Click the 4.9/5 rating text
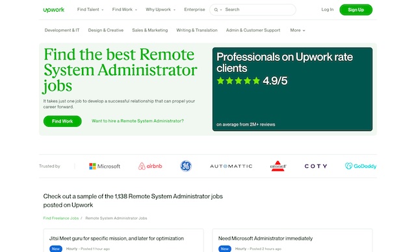This screenshot has height=252, width=416. click(275, 81)
